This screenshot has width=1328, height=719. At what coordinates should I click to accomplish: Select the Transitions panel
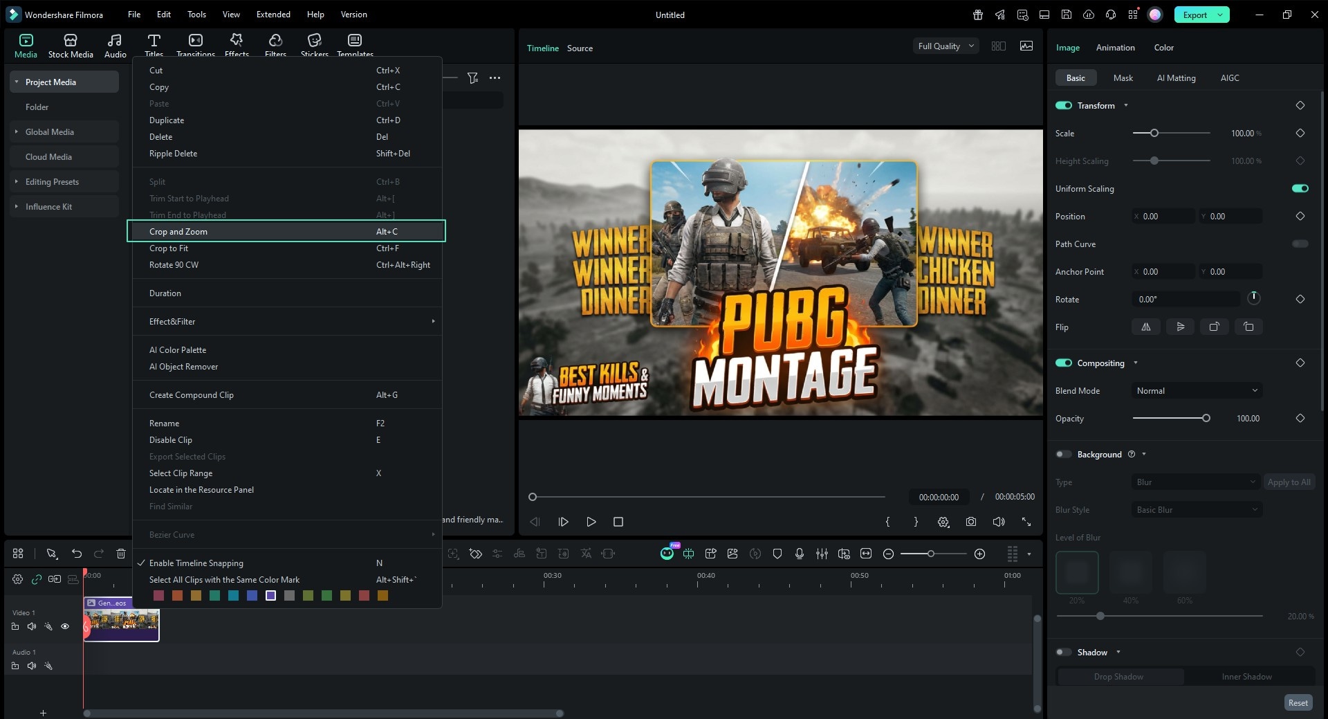pos(195,45)
